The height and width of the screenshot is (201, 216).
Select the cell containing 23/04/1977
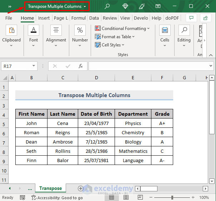[96, 123]
